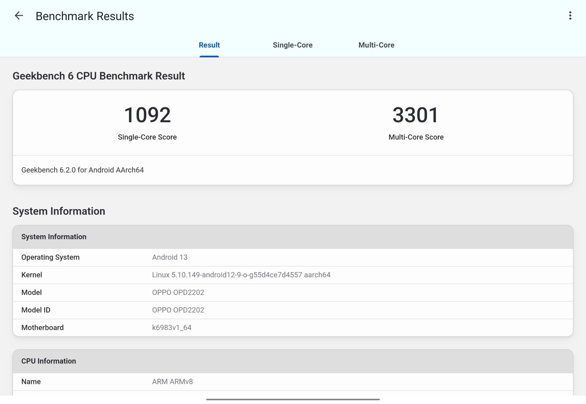Select OPPO OPD2202 in the Model ID row
This screenshot has width=586, height=404.
click(178, 310)
